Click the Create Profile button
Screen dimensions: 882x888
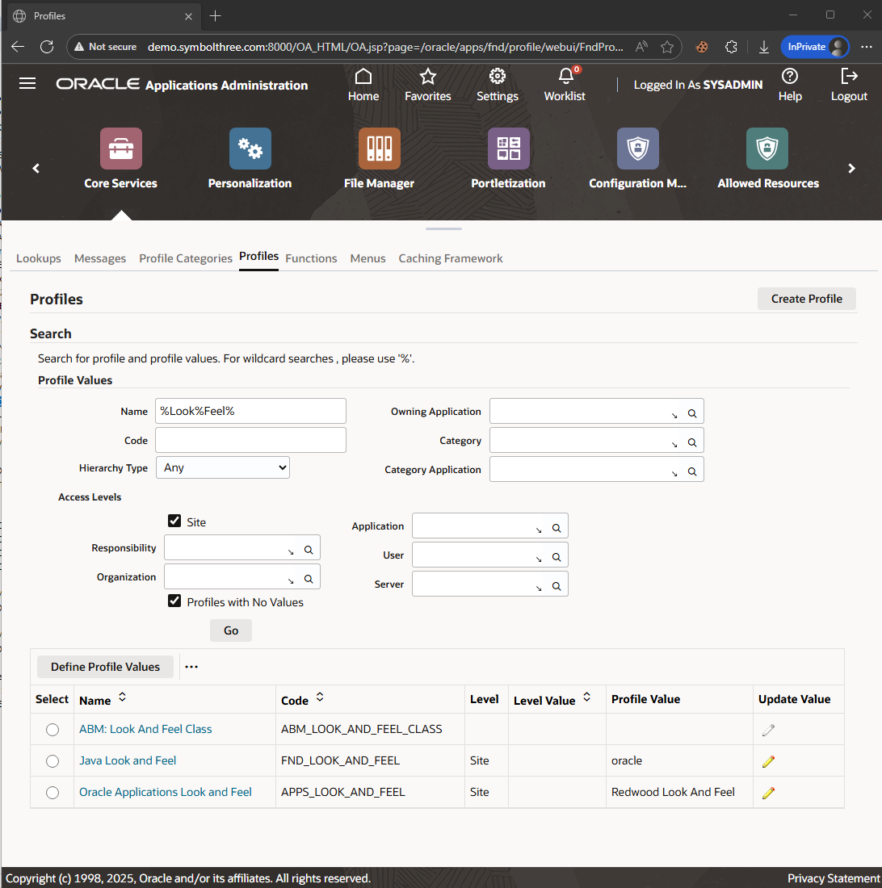point(806,299)
